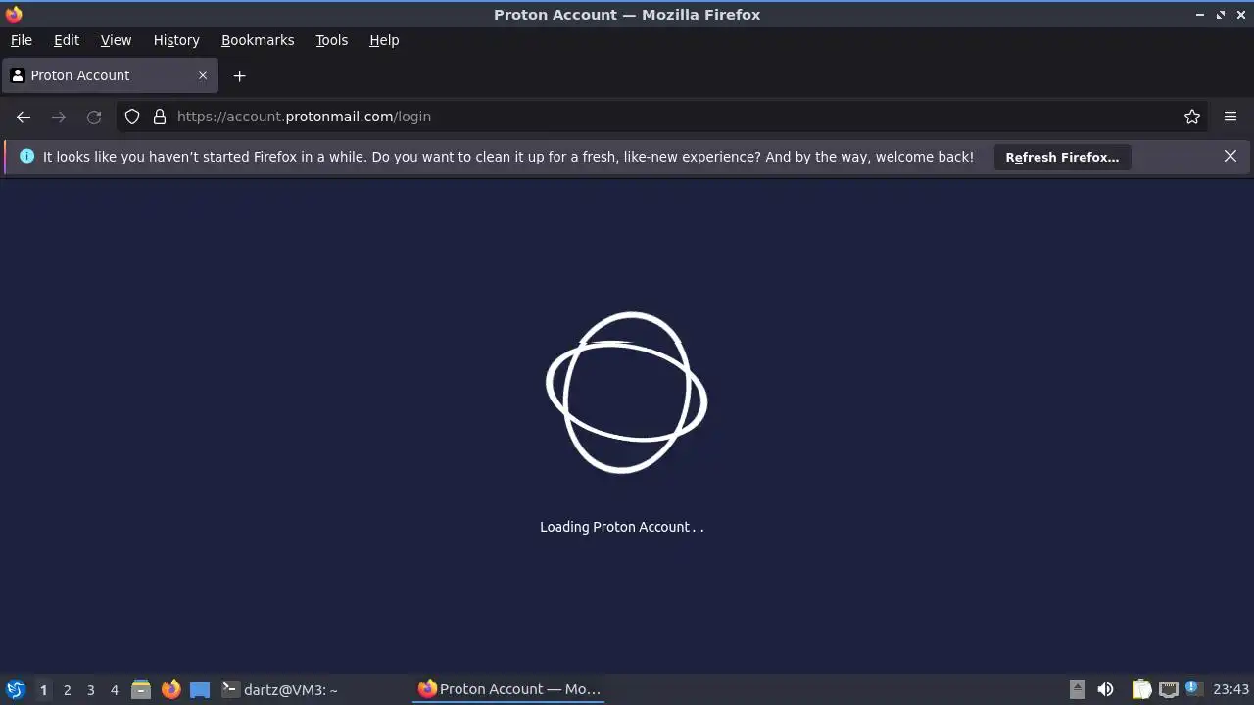Close the Proton Account tab
This screenshot has height=705, width=1254.
203,75
